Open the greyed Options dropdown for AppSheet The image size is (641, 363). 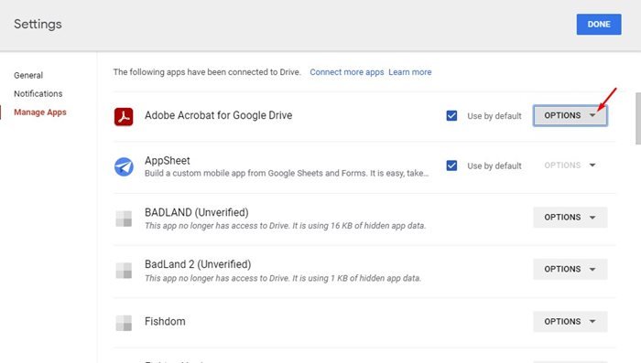[x=570, y=165]
